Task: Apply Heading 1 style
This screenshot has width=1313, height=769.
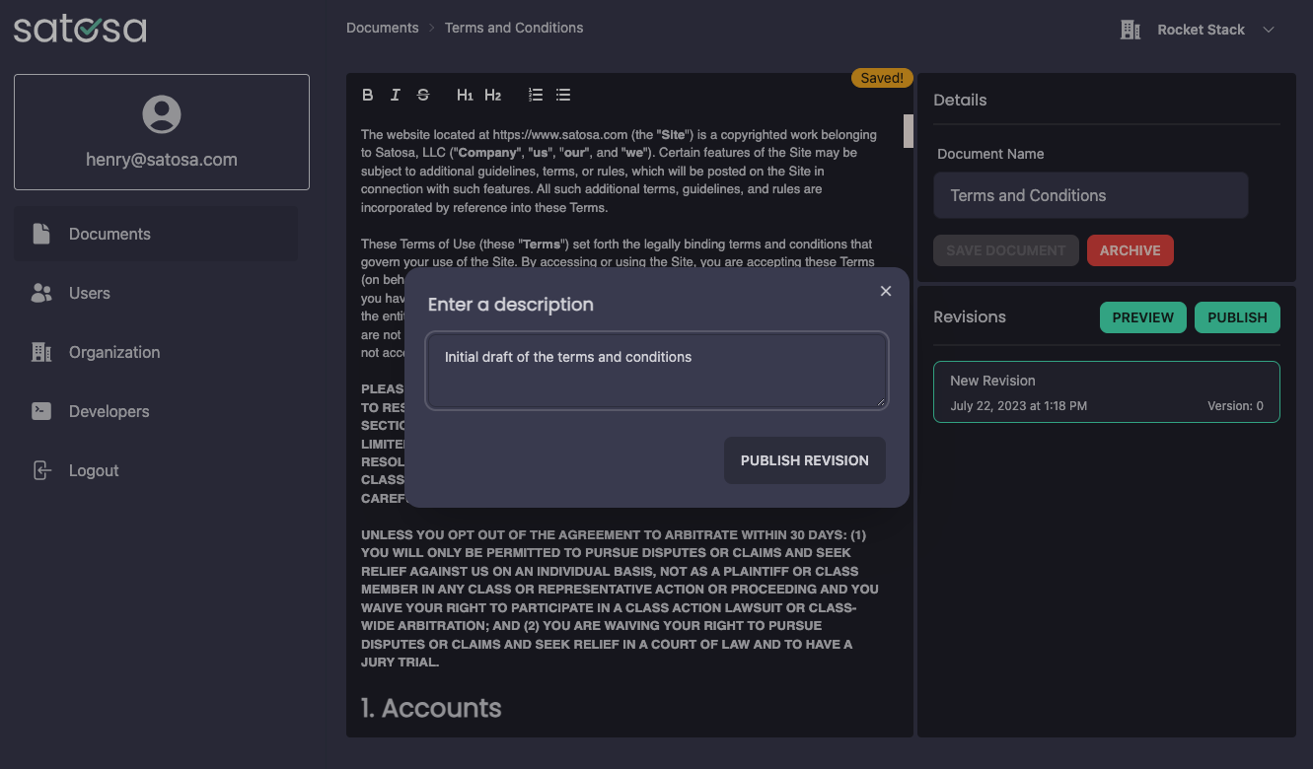Action: [465, 95]
